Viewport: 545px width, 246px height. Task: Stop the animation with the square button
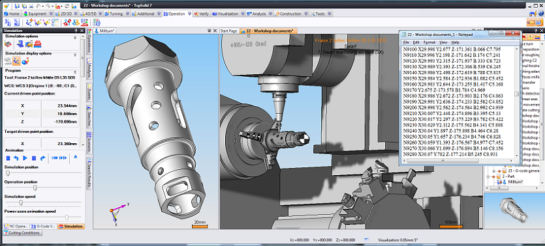34,158
